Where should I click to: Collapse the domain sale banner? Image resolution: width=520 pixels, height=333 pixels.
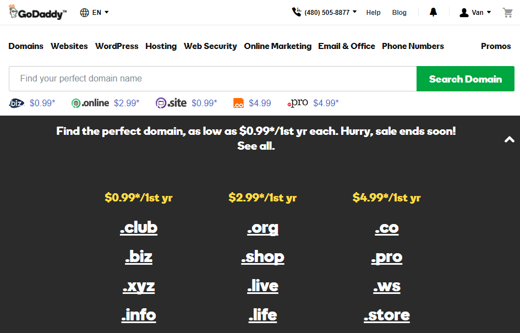click(510, 140)
